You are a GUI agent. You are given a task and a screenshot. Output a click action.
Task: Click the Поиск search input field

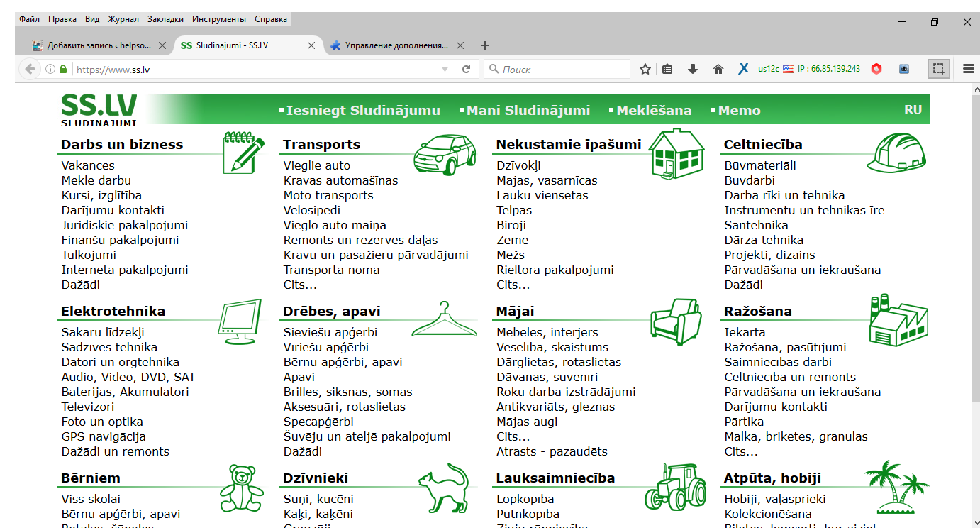[564, 70]
